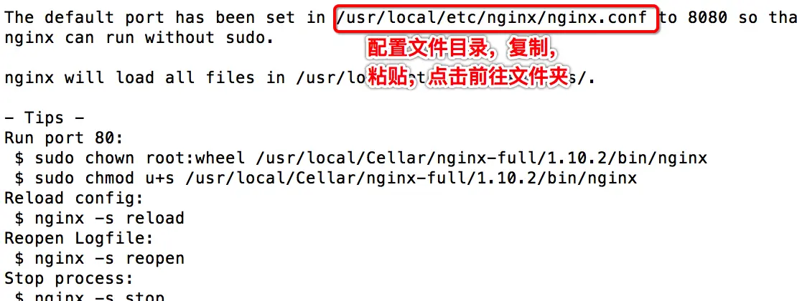Click the word 'root:wheel' in terminal
This screenshot has height=301, width=797.
195,158
